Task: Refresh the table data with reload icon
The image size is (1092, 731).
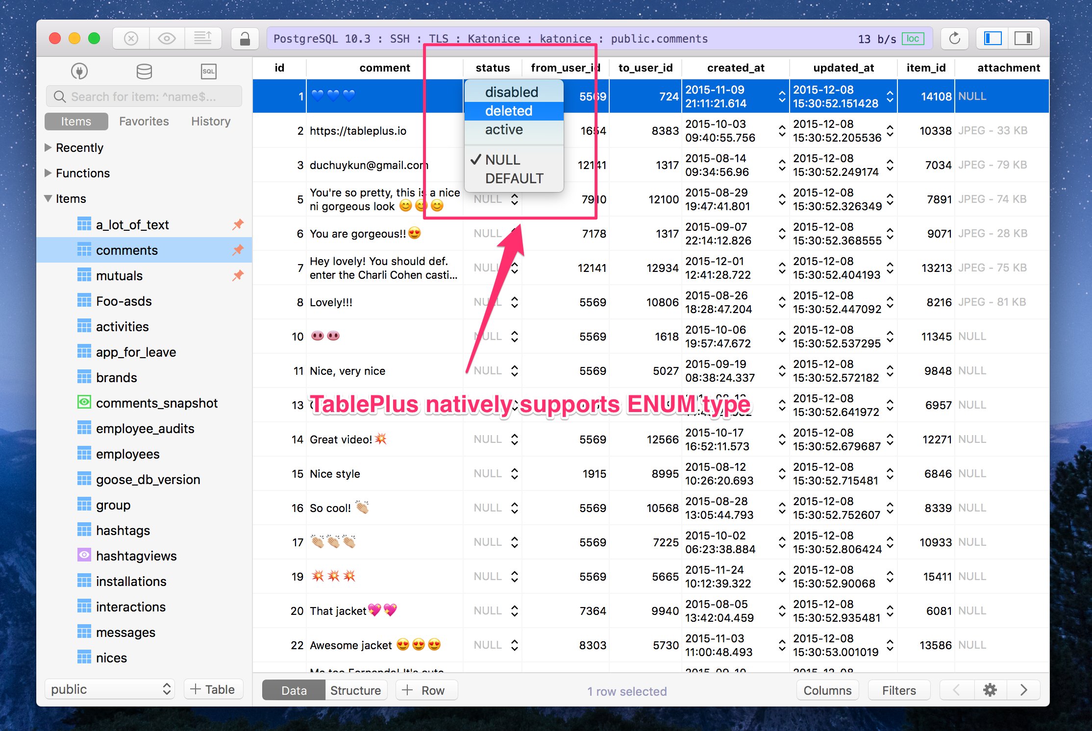Action: pyautogui.click(x=954, y=38)
